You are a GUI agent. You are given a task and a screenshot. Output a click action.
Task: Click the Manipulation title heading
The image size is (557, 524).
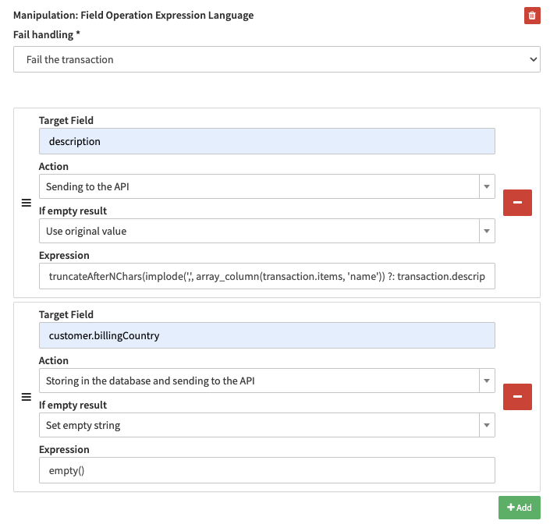(133, 16)
